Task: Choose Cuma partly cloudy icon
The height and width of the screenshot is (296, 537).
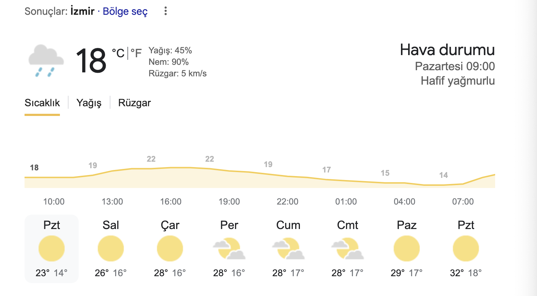Action: (288, 248)
